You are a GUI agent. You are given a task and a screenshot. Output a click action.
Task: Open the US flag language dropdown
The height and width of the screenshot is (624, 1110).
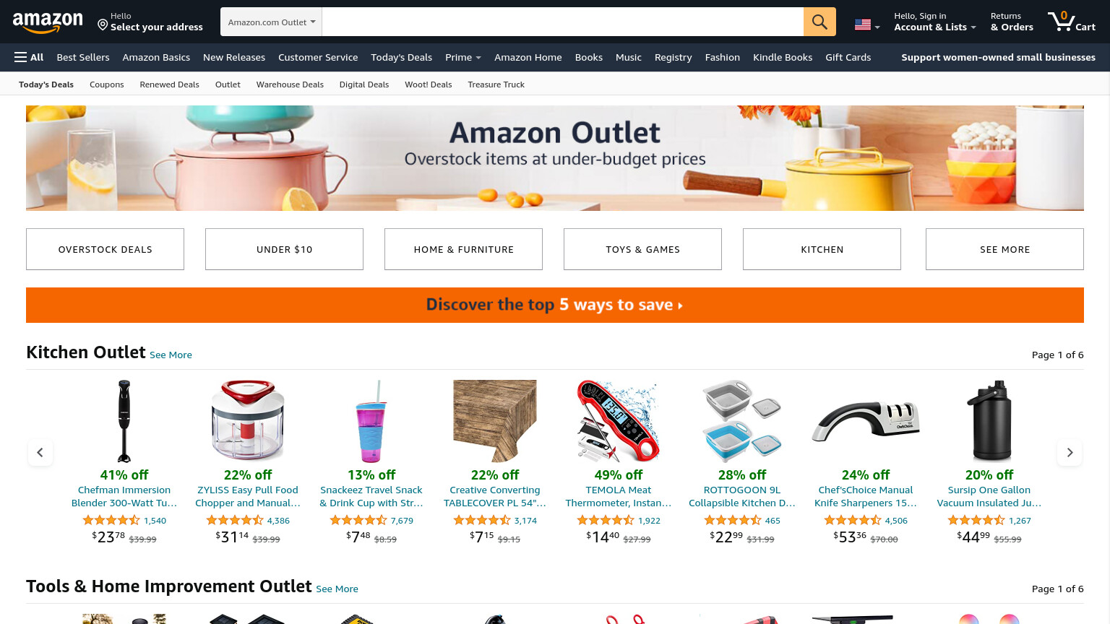[867, 25]
